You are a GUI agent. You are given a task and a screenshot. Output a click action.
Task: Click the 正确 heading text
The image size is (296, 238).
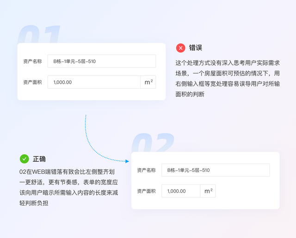[x=39, y=159]
